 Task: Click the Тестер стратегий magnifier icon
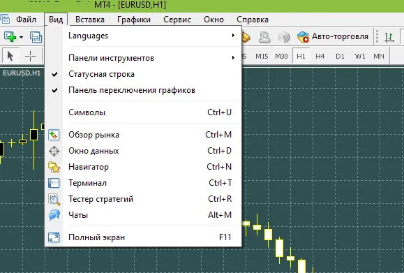pos(54,199)
